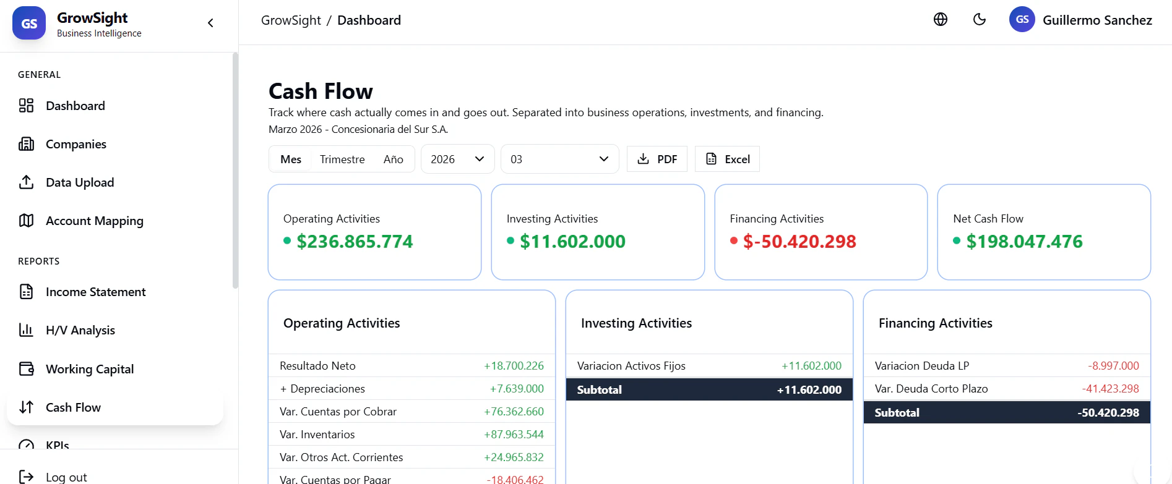Collapse the sidebar with the chevron arrow
Image resolution: width=1172 pixels, height=484 pixels.
(210, 23)
